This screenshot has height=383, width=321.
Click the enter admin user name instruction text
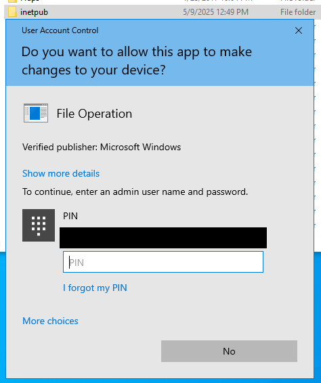pyautogui.click(x=135, y=191)
